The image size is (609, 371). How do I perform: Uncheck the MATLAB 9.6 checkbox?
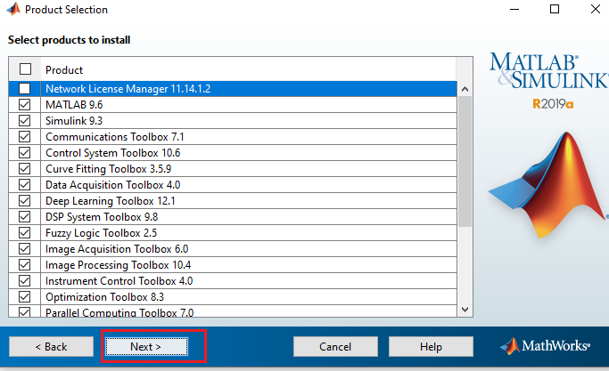click(25, 105)
